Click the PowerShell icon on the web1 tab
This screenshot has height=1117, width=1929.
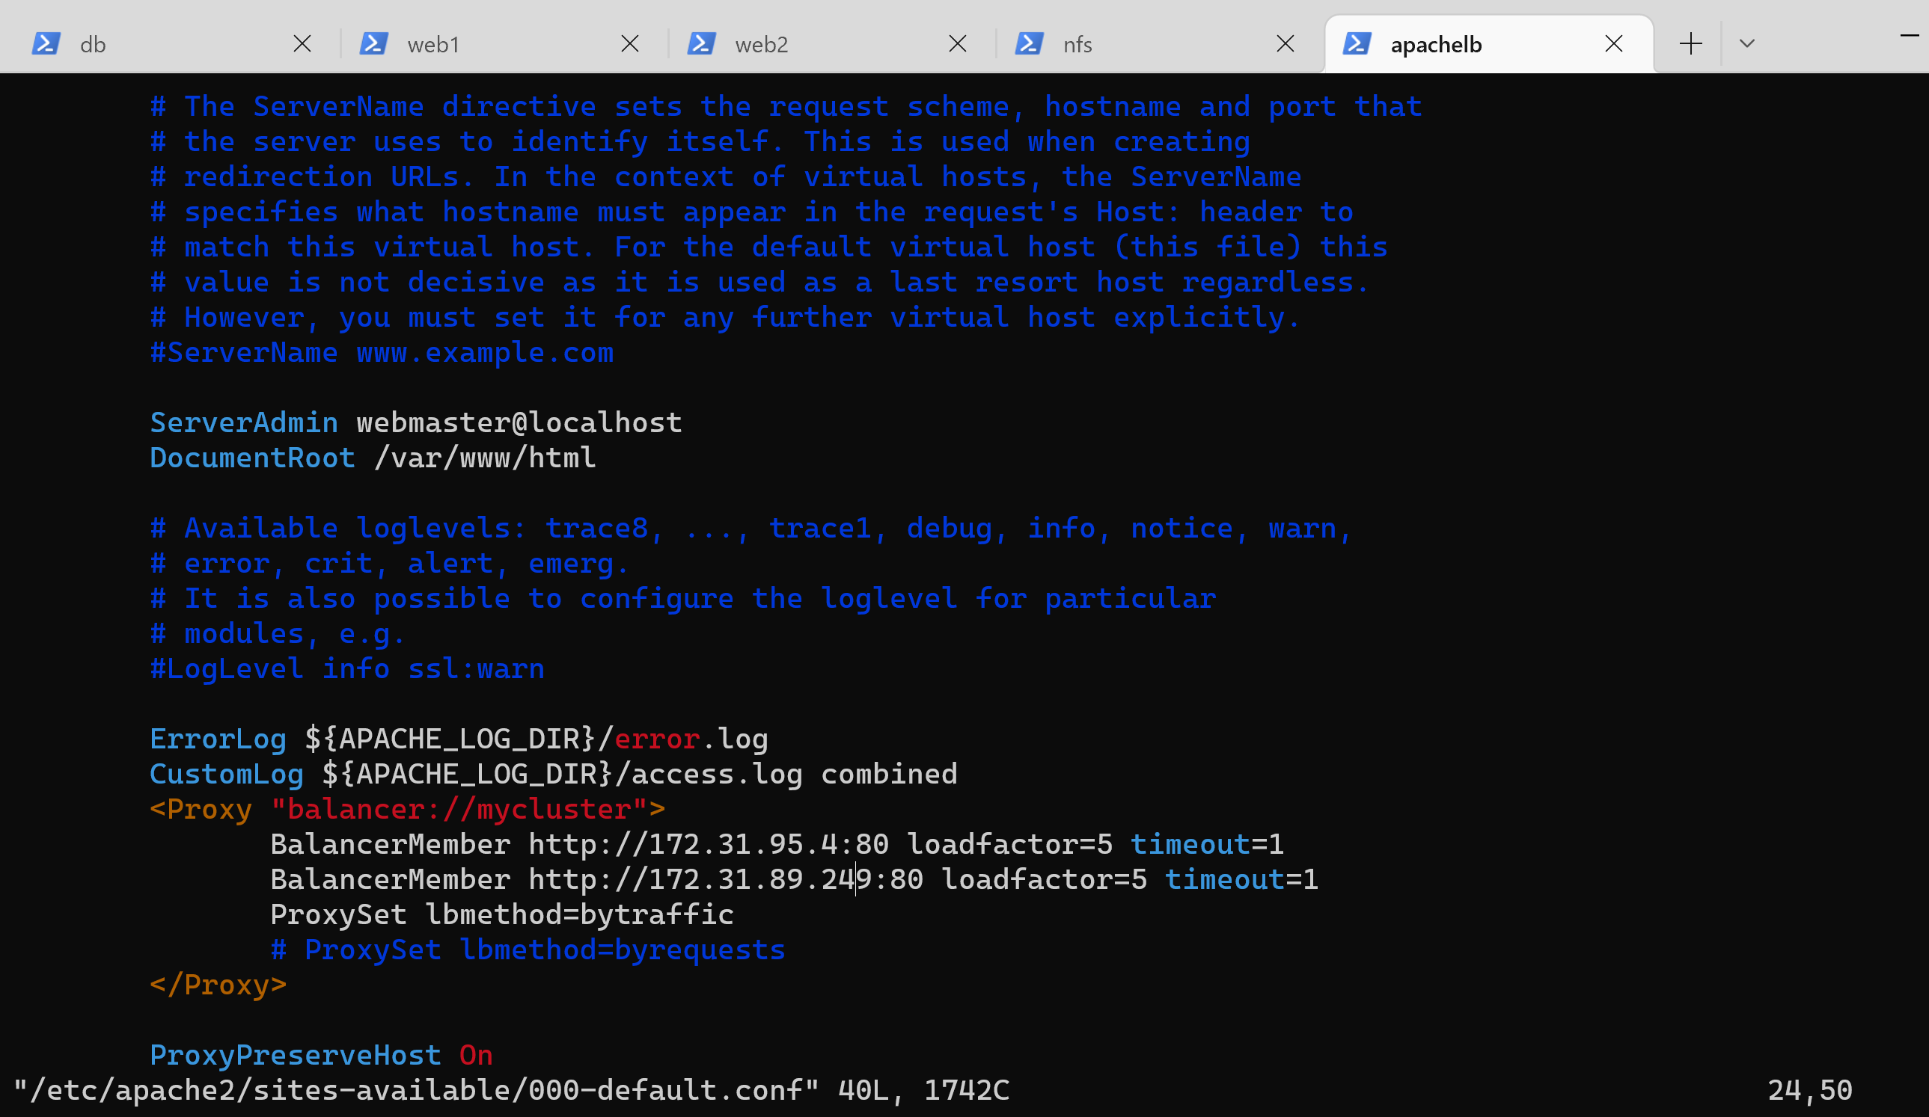click(x=373, y=43)
